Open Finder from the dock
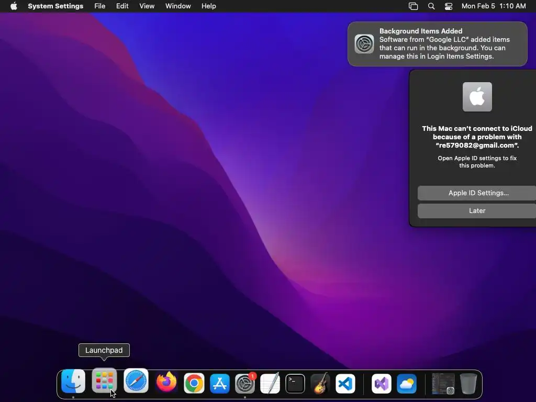This screenshot has height=402, width=536. 73,382
